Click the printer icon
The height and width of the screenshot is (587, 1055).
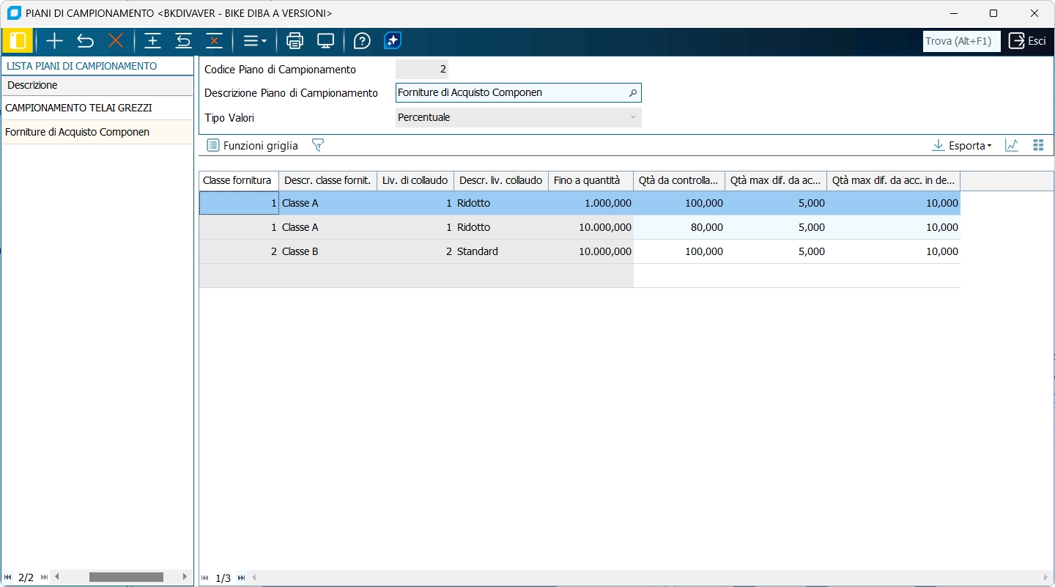(x=295, y=41)
